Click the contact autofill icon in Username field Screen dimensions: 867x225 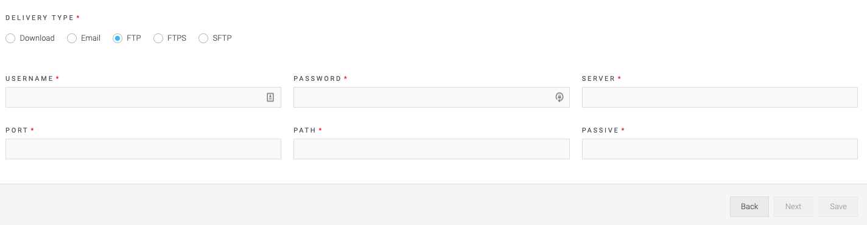tap(270, 97)
